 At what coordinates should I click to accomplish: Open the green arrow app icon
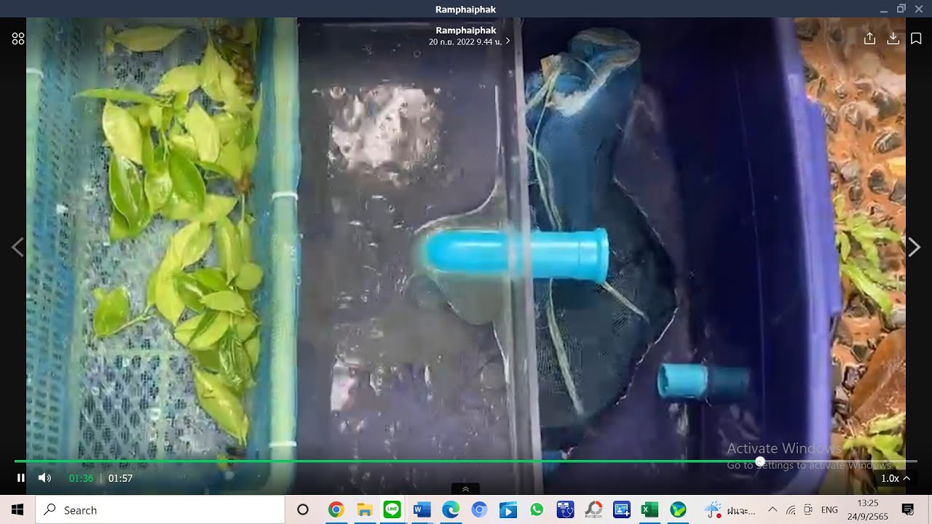[x=678, y=509]
